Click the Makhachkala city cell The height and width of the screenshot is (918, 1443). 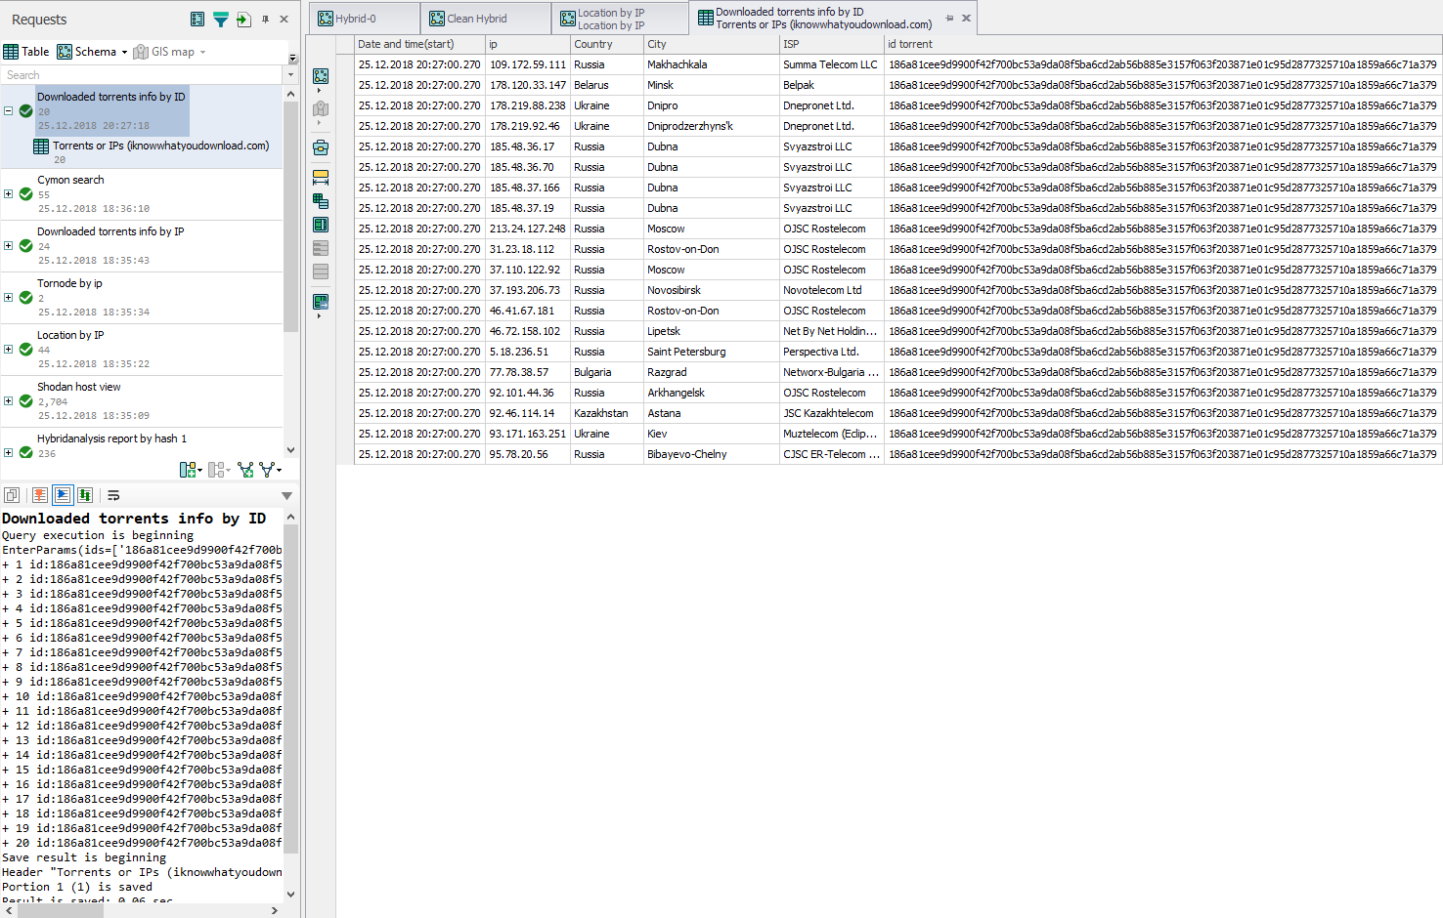point(711,64)
